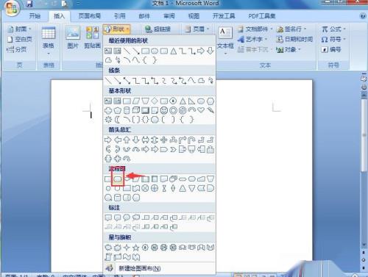Open the 对象 object dropdown
This screenshot has height=277, width=368.
point(289,50)
